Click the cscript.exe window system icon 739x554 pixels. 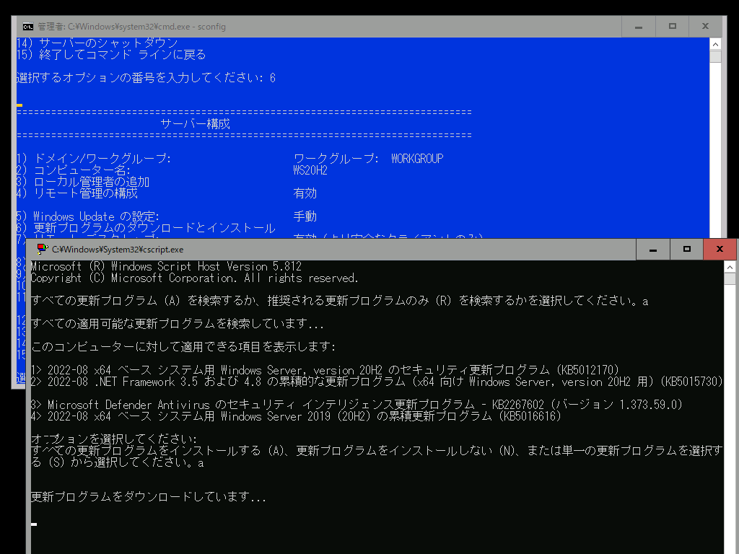tap(43, 250)
